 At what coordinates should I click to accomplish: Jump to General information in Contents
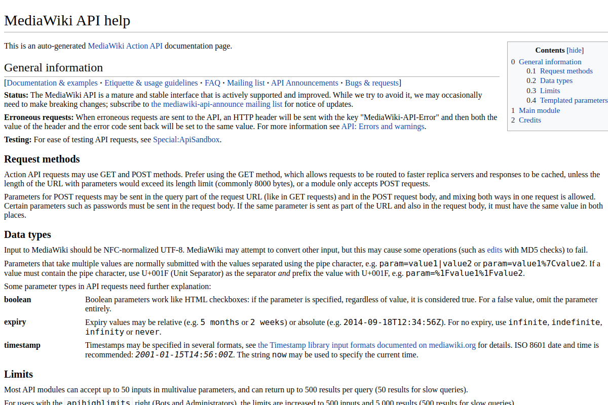(550, 62)
